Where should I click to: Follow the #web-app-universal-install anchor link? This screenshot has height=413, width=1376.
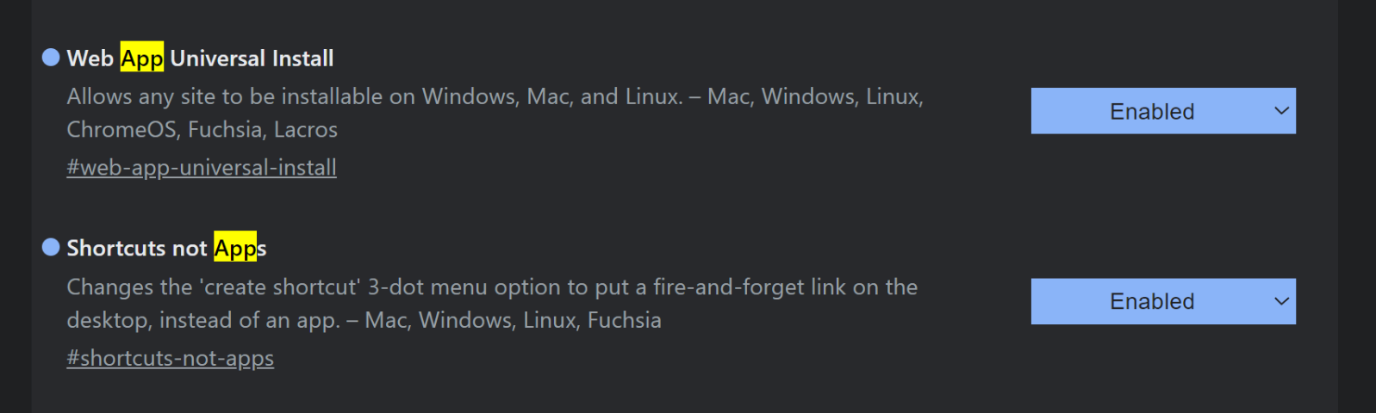click(x=202, y=167)
